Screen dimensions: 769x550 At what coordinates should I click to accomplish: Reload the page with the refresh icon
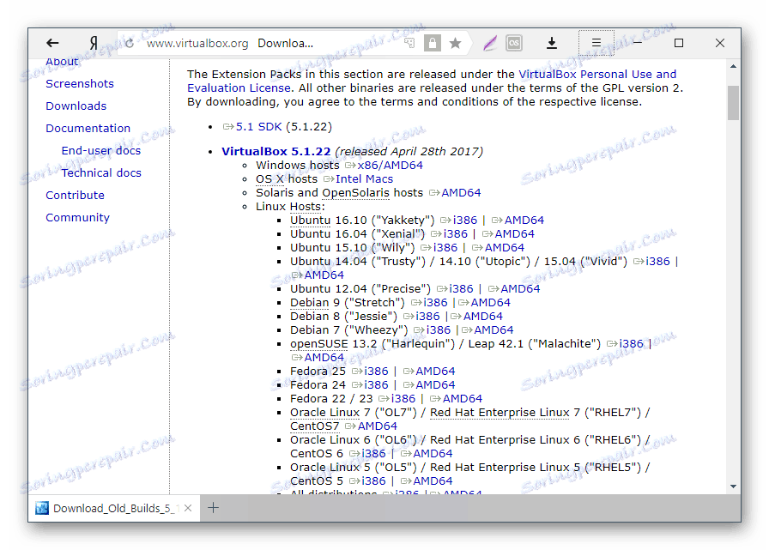(130, 43)
